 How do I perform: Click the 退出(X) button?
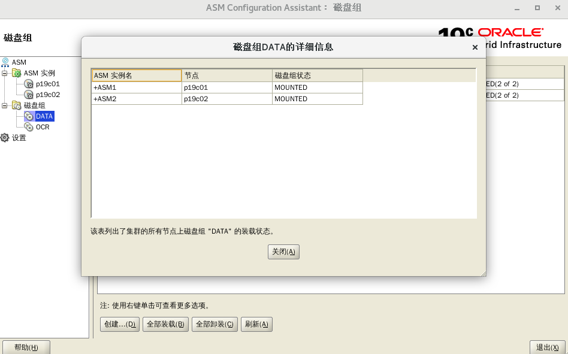[x=548, y=347]
